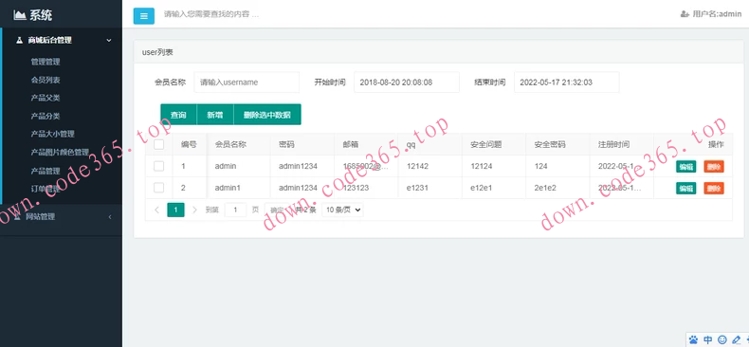Click the Baidu paw IME icon

(694, 339)
